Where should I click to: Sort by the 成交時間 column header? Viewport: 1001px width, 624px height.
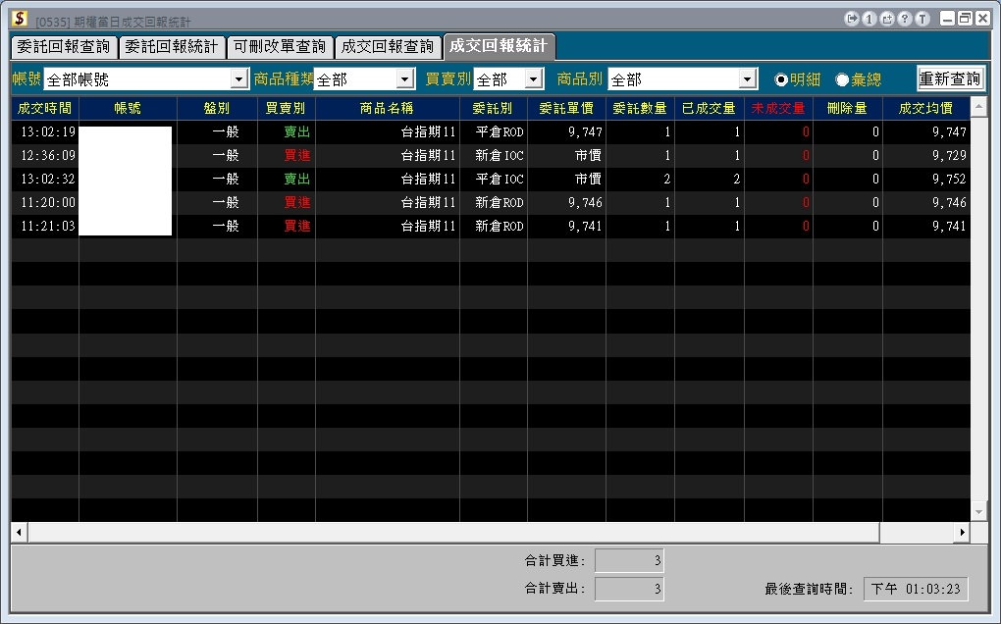(x=45, y=109)
